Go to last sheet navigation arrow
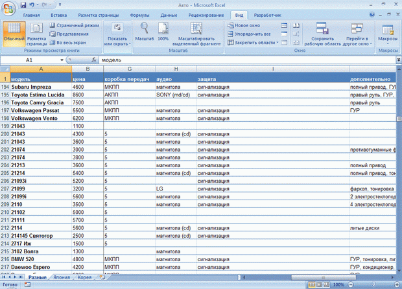 (21, 277)
